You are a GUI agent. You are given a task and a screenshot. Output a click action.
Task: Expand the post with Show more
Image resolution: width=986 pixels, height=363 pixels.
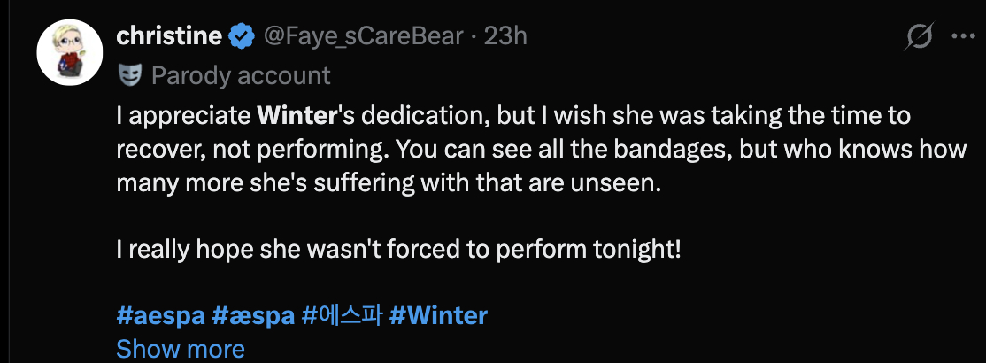click(181, 349)
